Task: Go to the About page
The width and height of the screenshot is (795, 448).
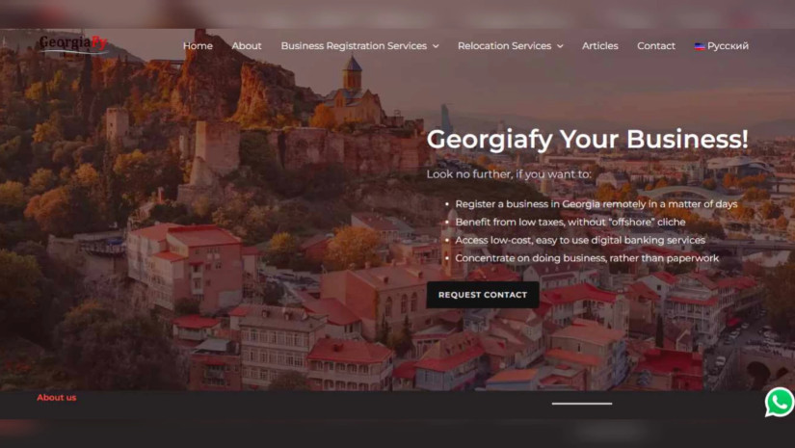Action: click(247, 45)
